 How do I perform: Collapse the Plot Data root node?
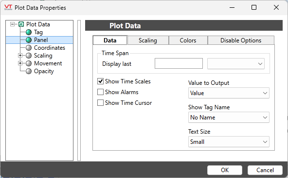[x=12, y=24]
